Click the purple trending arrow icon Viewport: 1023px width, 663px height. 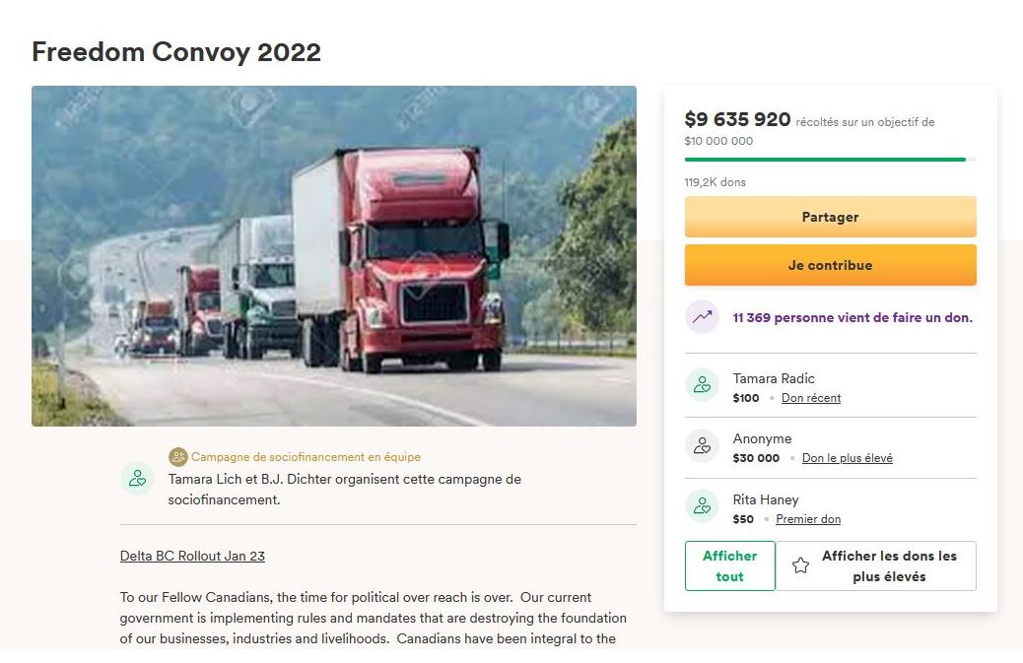[702, 317]
